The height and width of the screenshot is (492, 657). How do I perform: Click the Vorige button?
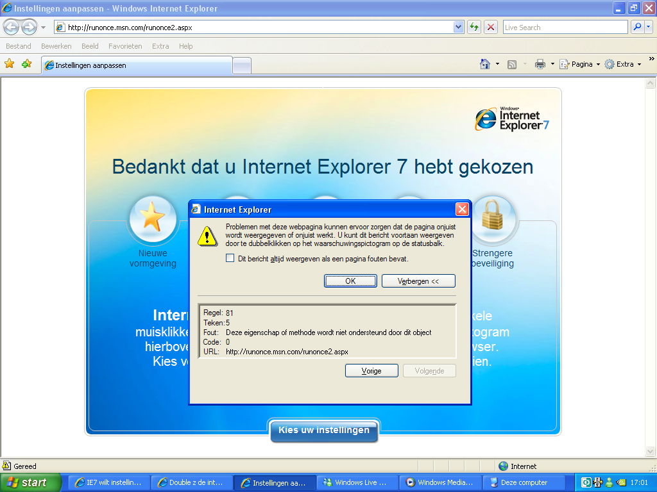coord(371,371)
